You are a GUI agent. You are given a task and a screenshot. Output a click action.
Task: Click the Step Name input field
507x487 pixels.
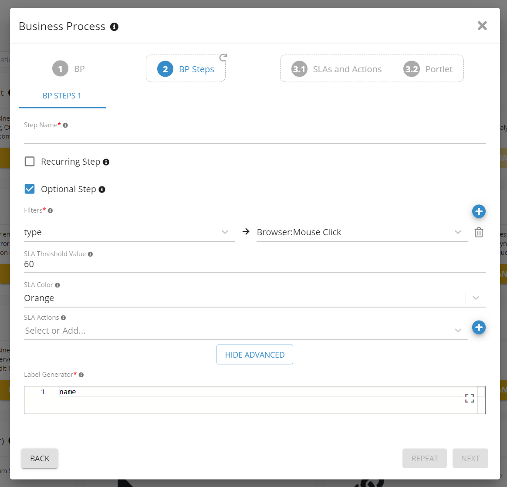254,137
